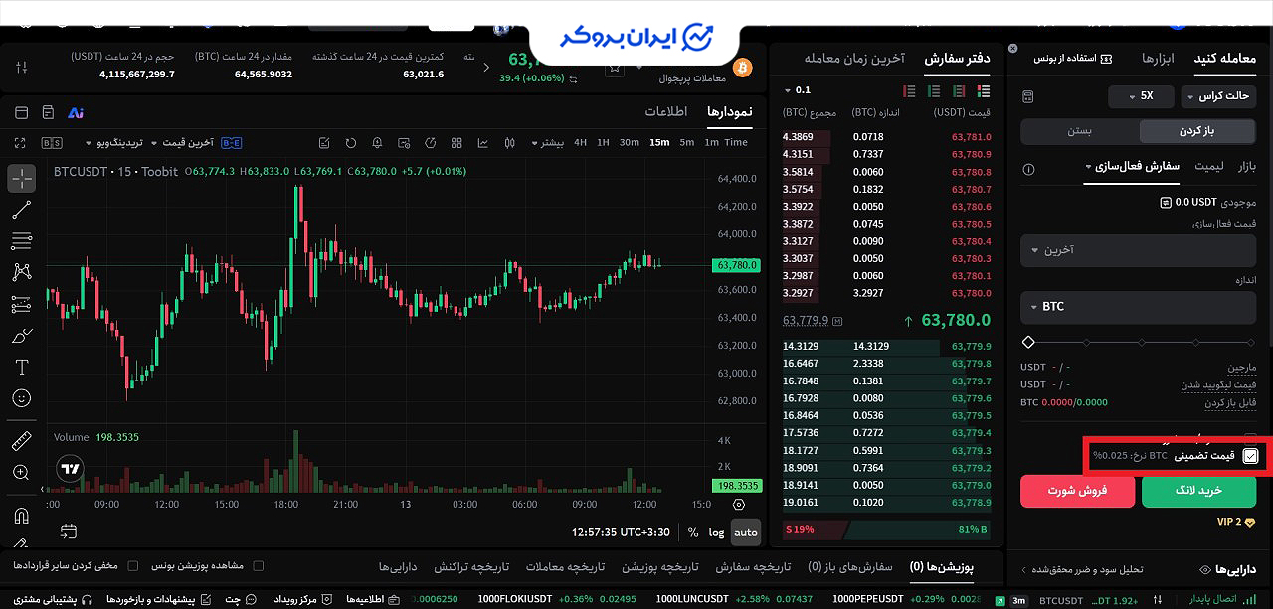1273x609 pixels.
Task: Click the S 19% / 81% B ratio bar
Action: pos(887,529)
